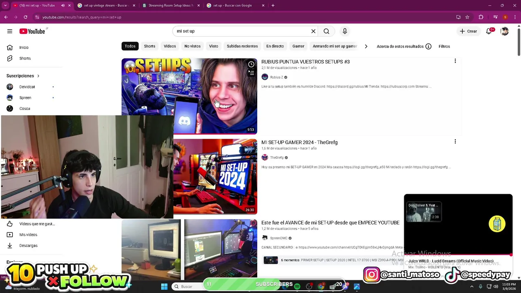Add Rubius video to Watch Later clock icon
This screenshot has height=293, width=521.
tap(251, 64)
